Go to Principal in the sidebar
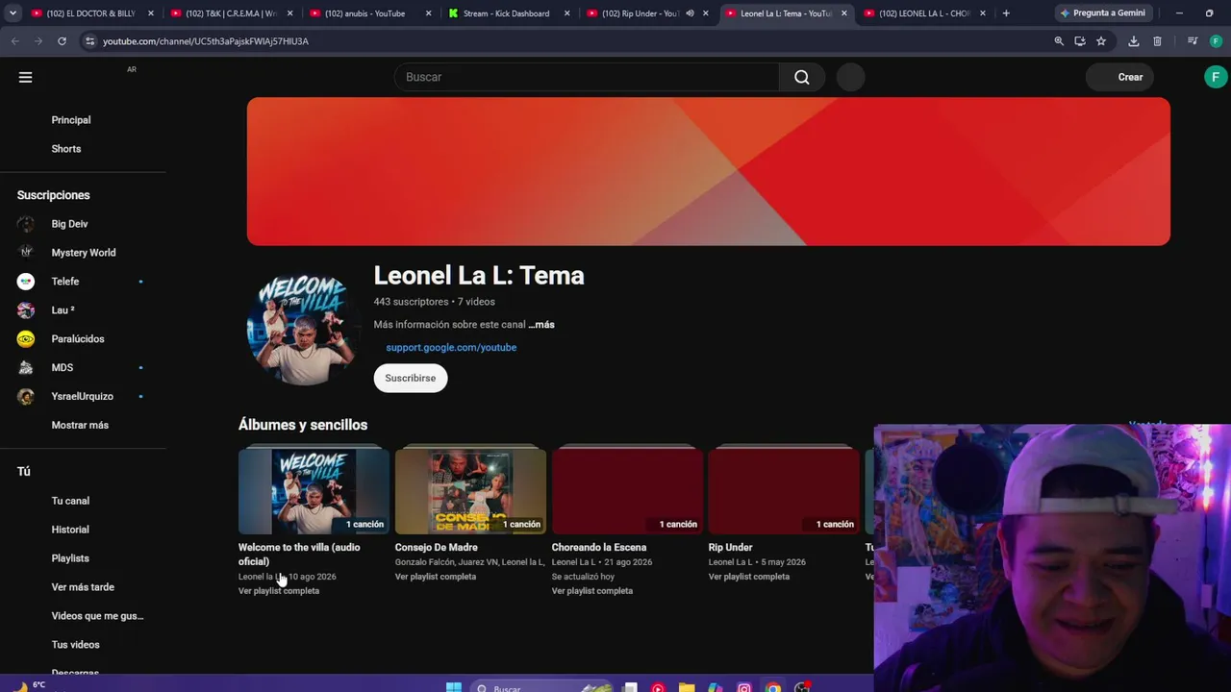1231x692 pixels. [x=71, y=120]
